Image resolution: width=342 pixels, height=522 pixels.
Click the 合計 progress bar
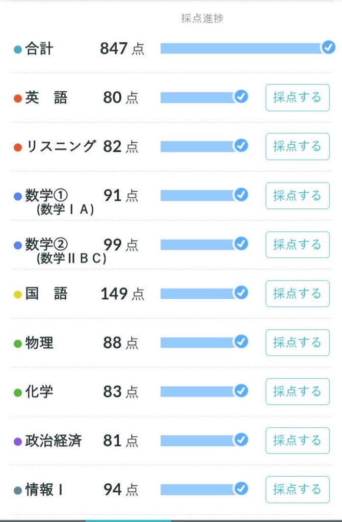coord(241,48)
